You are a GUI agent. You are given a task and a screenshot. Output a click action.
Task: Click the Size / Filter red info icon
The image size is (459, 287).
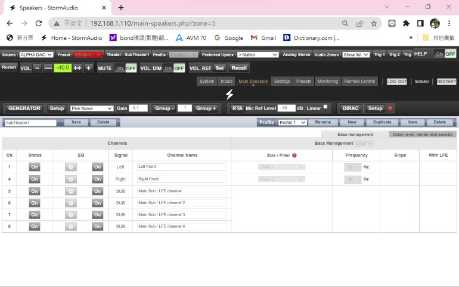coord(294,155)
